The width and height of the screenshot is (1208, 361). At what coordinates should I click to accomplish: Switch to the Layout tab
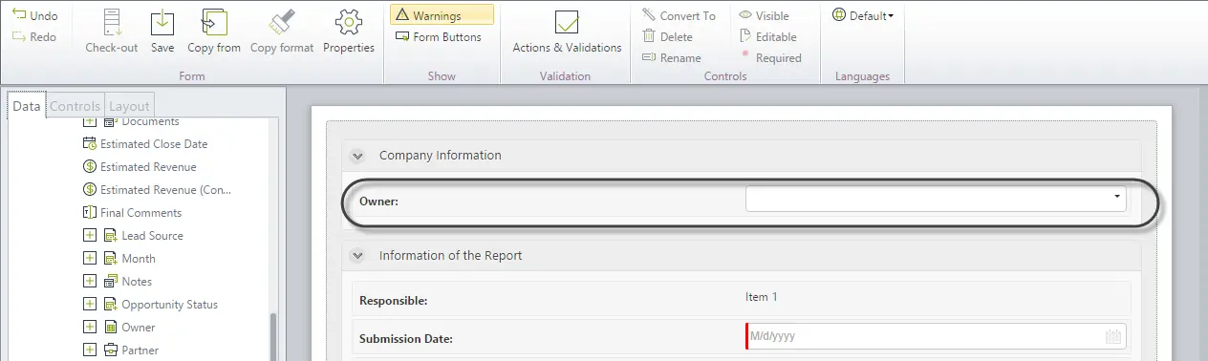click(x=129, y=106)
